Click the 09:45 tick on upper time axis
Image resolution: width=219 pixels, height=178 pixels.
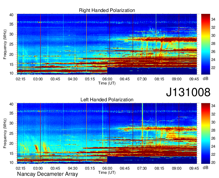pyautogui.click(x=194, y=79)
